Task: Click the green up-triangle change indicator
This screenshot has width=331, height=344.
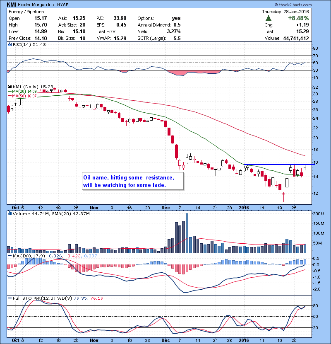Action: pos(269,18)
